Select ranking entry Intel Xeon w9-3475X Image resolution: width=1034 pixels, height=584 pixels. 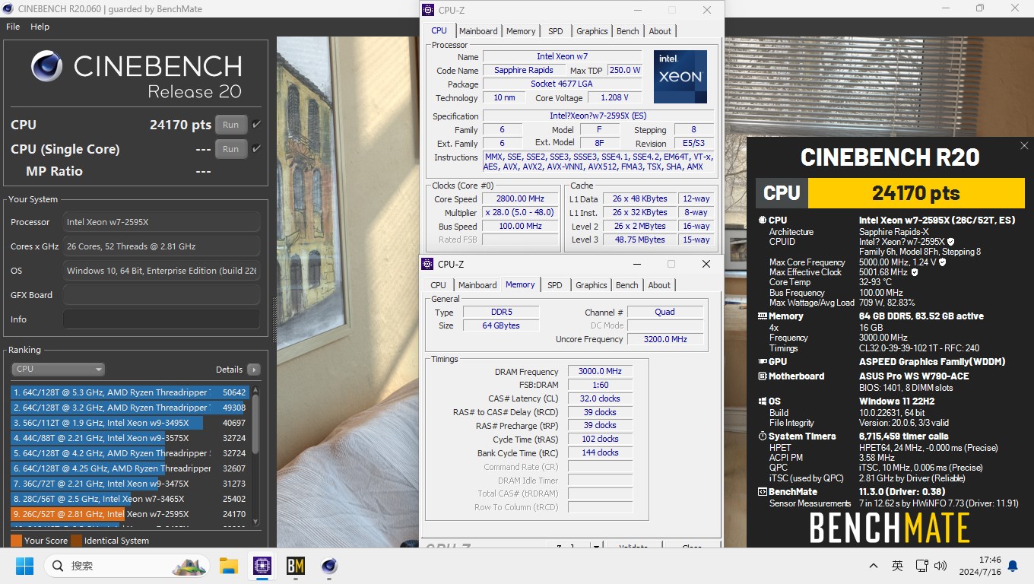130,484
